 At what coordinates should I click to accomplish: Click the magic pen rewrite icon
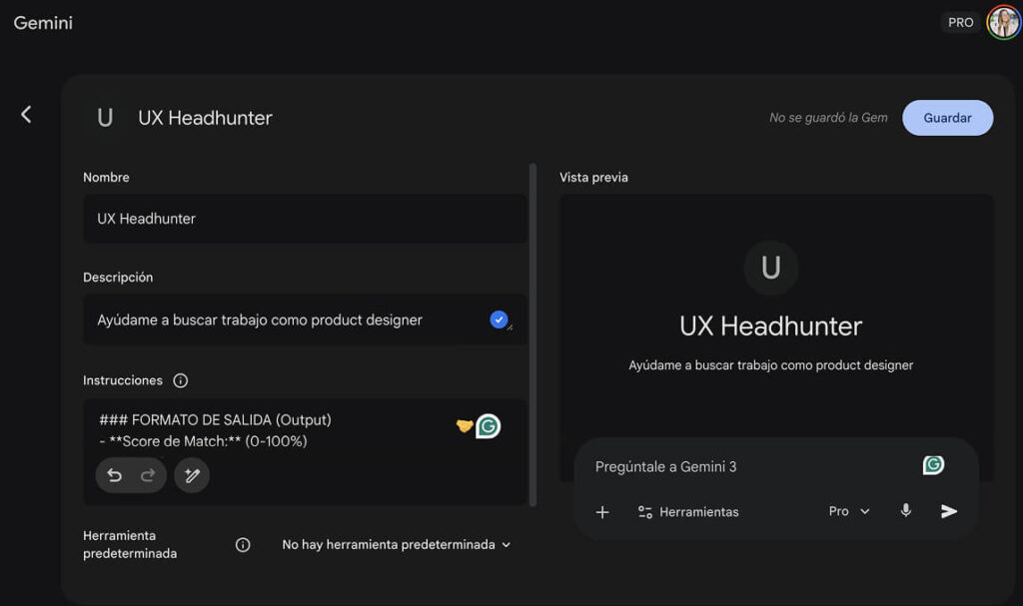coord(192,475)
